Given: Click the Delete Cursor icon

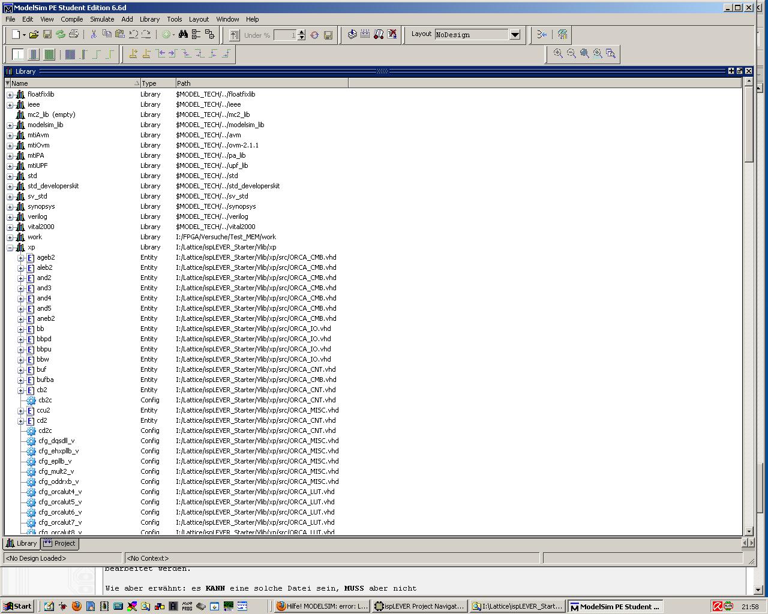Looking at the screenshot, I should pyautogui.click(x=146, y=54).
